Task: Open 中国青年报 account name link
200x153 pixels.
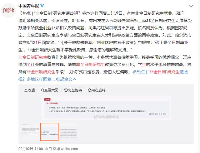Action: coord(28,6)
